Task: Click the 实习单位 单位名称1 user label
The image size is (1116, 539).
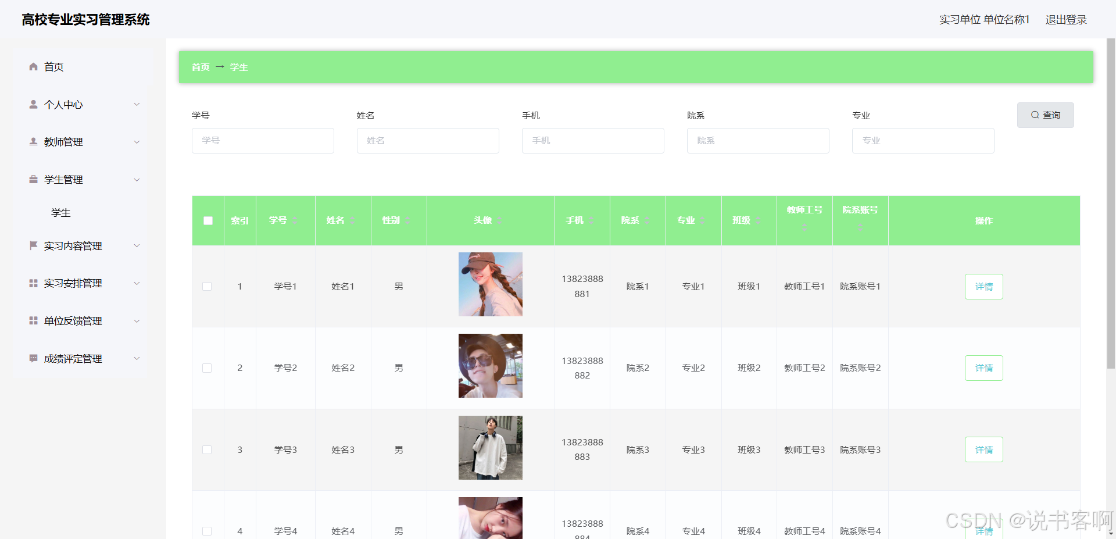Action: 984,20
